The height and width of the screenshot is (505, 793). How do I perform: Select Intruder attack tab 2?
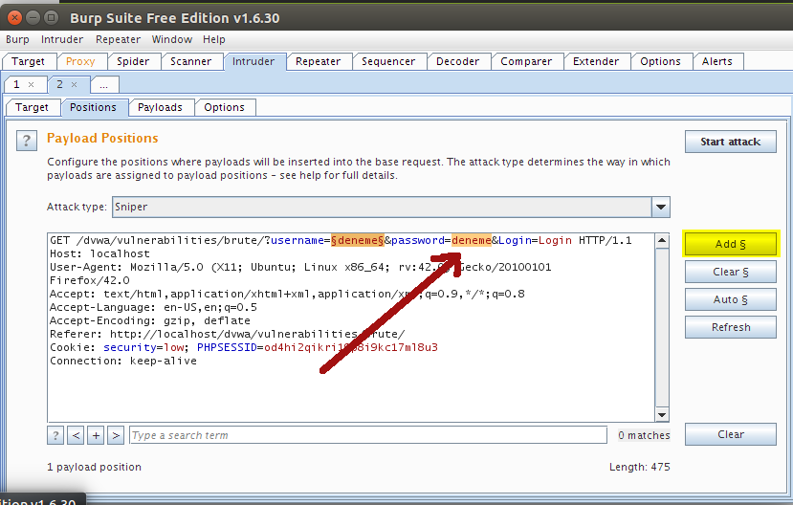coord(59,84)
